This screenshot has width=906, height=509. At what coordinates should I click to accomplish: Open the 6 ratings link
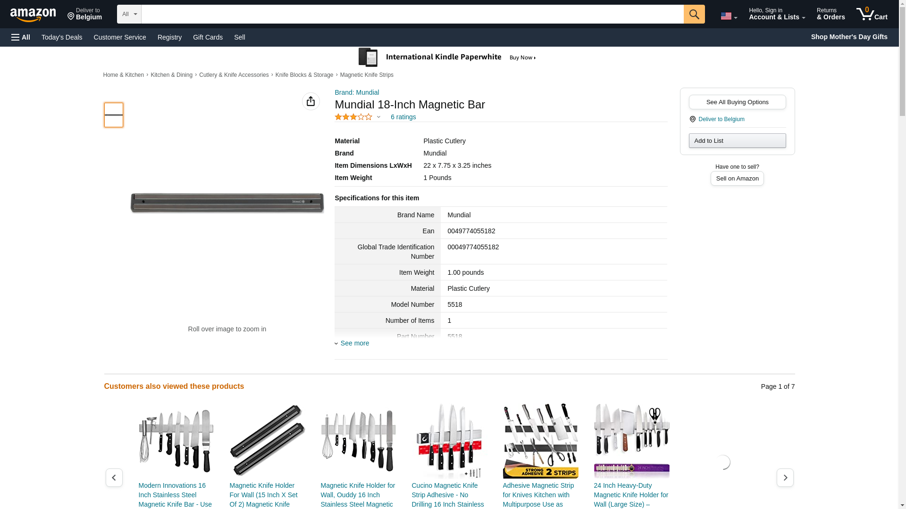pos(403,117)
